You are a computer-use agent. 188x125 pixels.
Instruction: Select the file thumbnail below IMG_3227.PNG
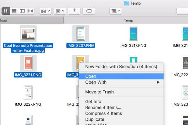coord(28,120)
